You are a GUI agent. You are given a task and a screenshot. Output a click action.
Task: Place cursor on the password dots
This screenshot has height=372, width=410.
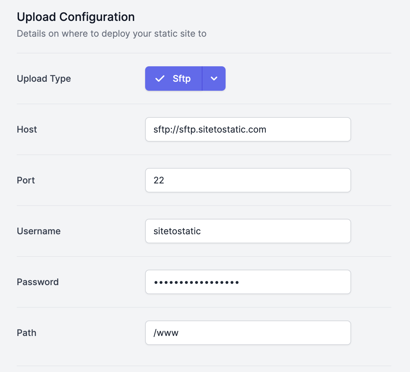click(196, 283)
